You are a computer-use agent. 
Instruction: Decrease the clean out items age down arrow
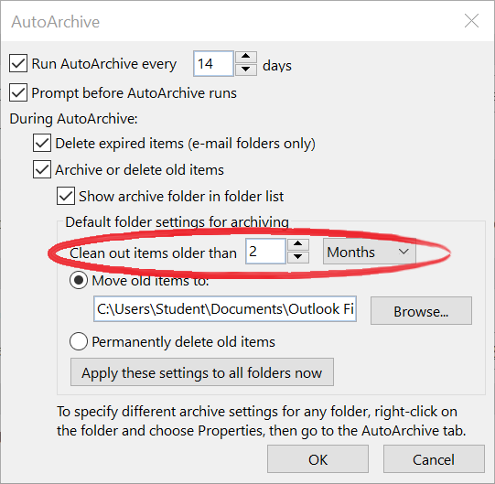pos(297,257)
